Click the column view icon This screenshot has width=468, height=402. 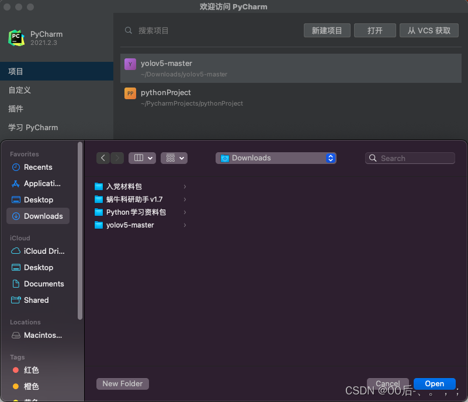(138, 158)
